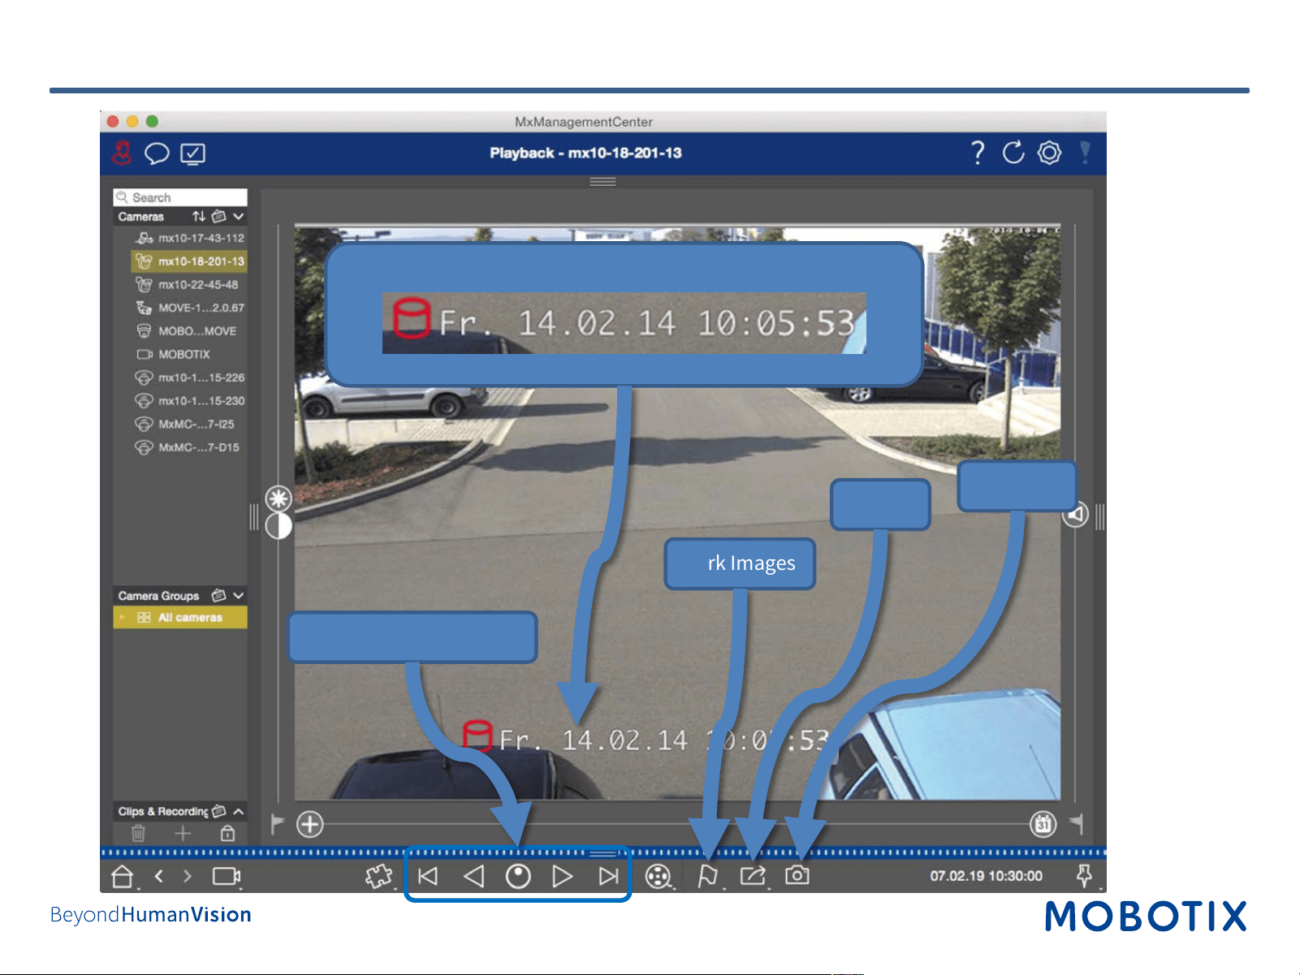
Task: Click the left sidebar collapse handle
Action: point(253,517)
